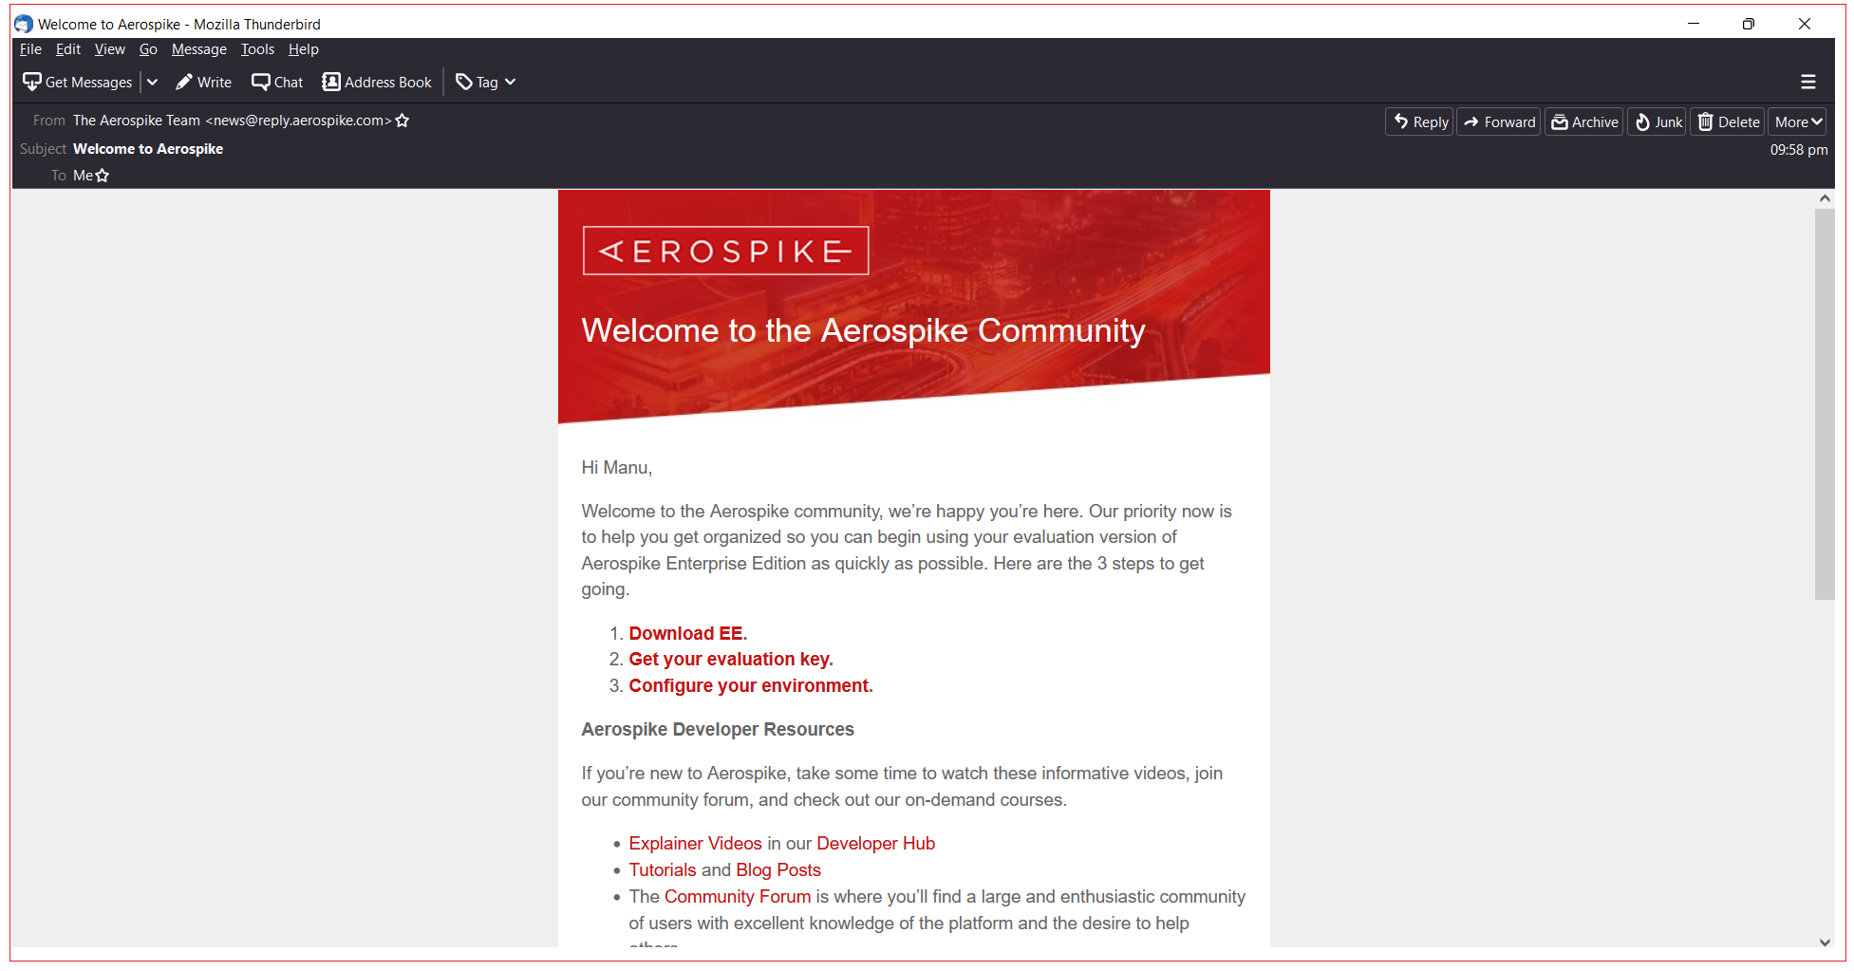Image resolution: width=1854 pixels, height=971 pixels.
Task: Open the Tag dropdown
Action: pos(486,83)
